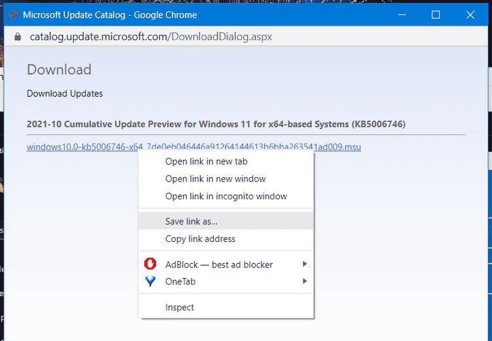Minimize the Microsoft Update Catalog window
The height and width of the screenshot is (341, 492).
tap(402, 14)
